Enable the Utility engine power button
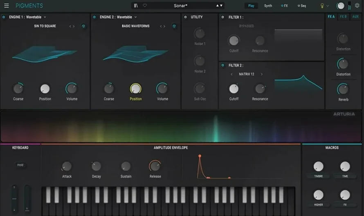364x216 pixels. [x=185, y=17]
